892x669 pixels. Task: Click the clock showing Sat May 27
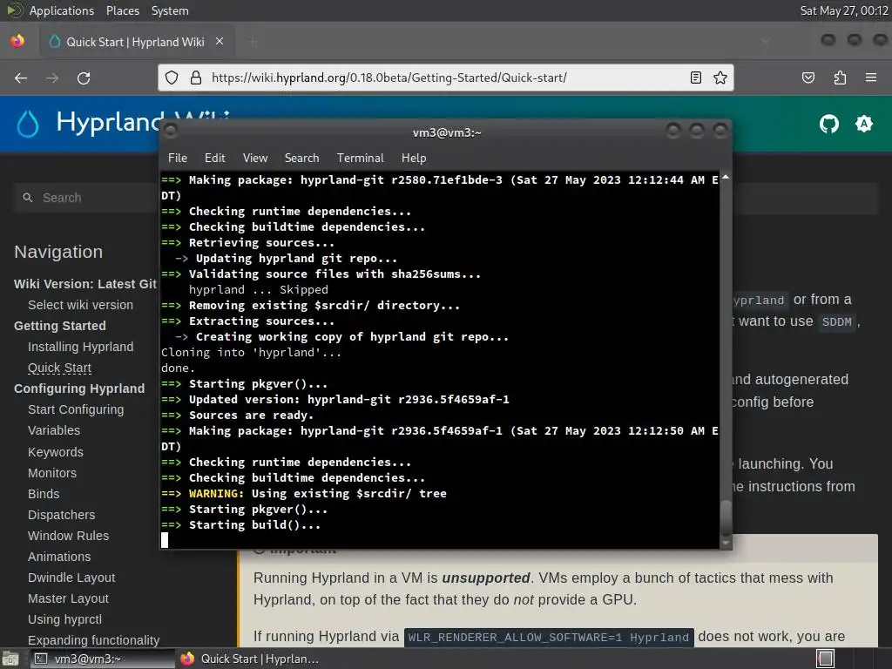(x=843, y=10)
